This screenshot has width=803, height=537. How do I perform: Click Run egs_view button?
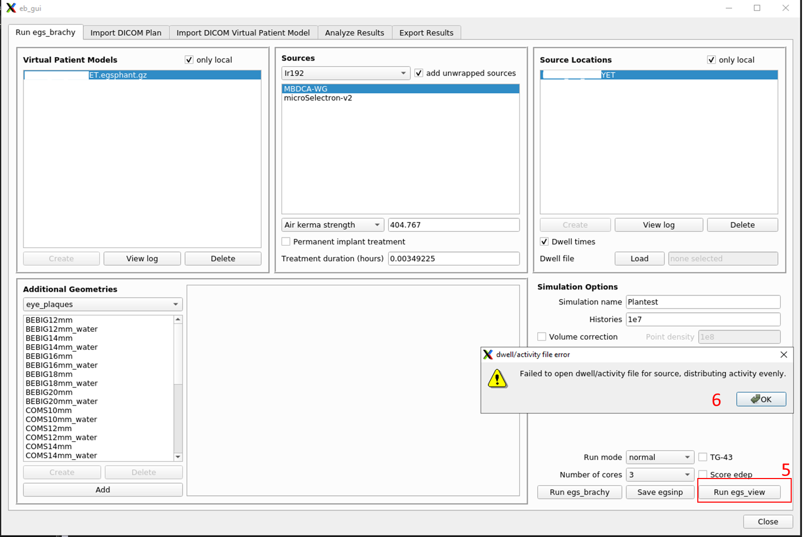(x=739, y=492)
